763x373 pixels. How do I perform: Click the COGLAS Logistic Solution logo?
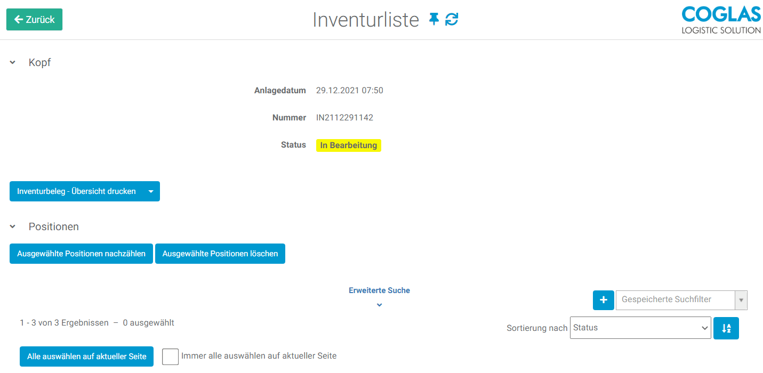tap(721, 20)
